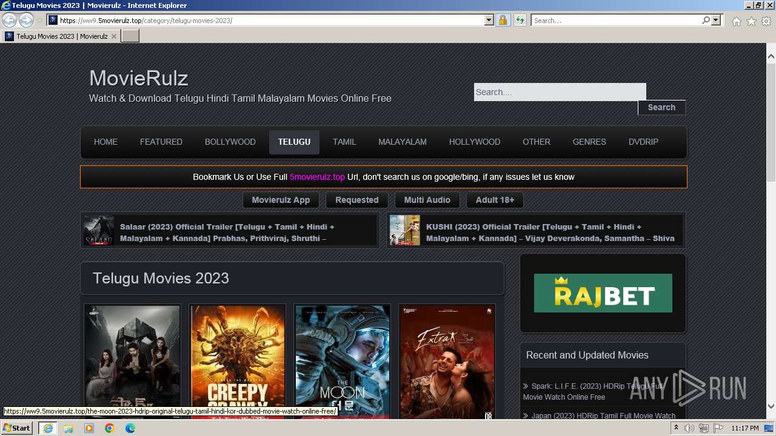Open the Extra movie poster
This screenshot has width=776, height=436.
(447, 362)
